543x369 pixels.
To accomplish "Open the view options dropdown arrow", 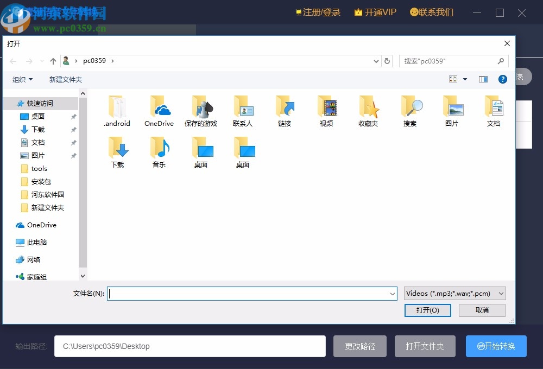I will pos(465,79).
